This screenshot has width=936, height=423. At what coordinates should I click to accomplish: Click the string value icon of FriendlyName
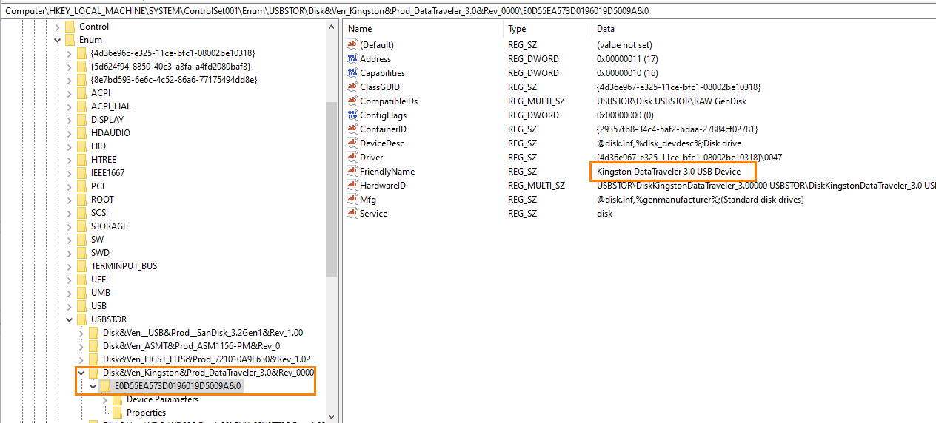(352, 172)
